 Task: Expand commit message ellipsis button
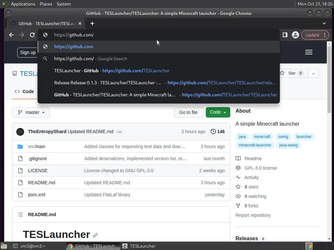pyautogui.click(x=119, y=132)
